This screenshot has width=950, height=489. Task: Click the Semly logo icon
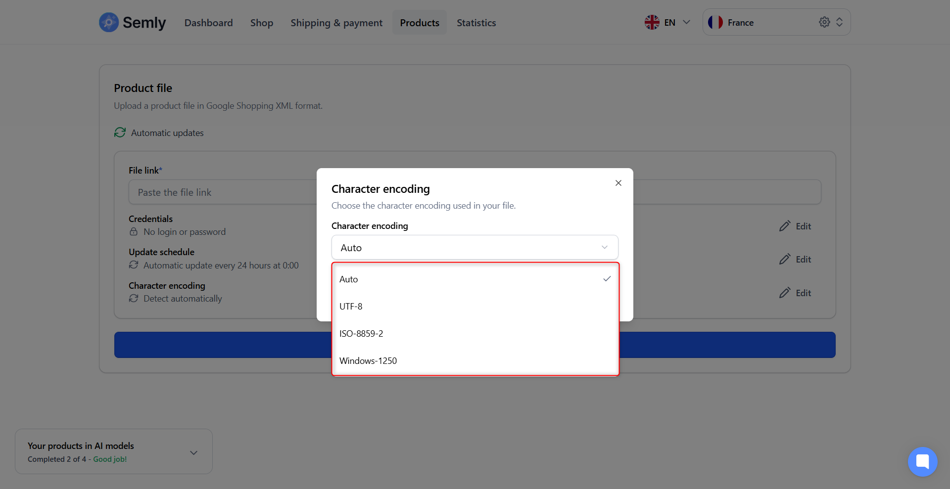click(109, 22)
